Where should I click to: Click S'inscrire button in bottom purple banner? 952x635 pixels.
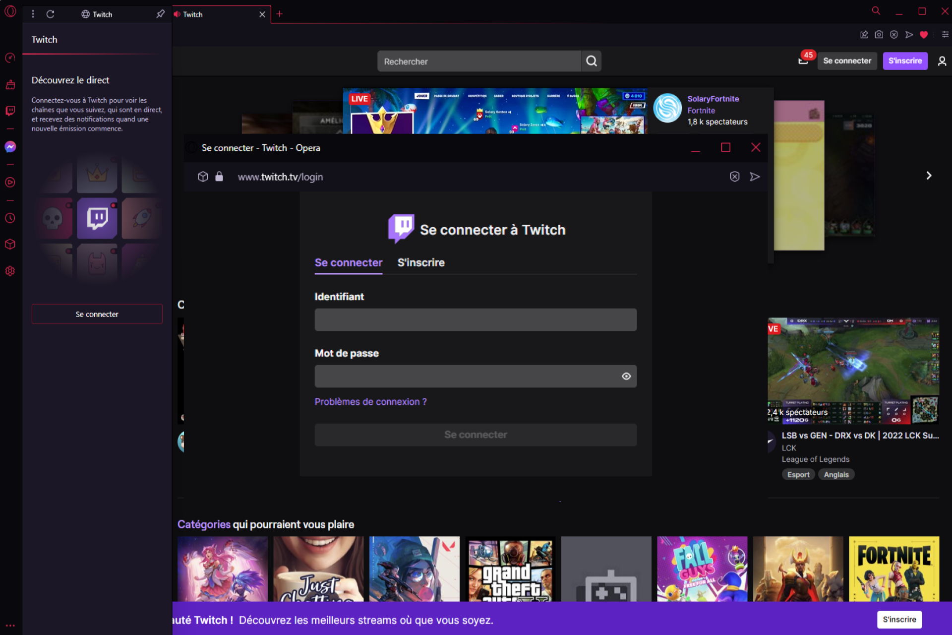(899, 620)
